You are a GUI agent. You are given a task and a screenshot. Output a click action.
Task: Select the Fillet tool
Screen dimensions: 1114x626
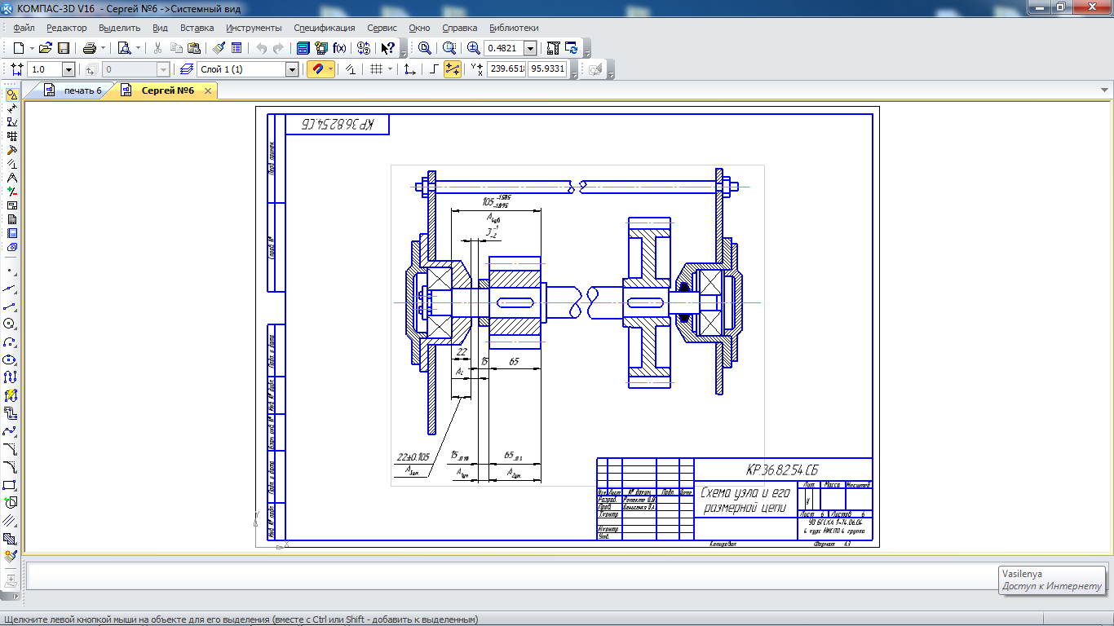point(11,467)
